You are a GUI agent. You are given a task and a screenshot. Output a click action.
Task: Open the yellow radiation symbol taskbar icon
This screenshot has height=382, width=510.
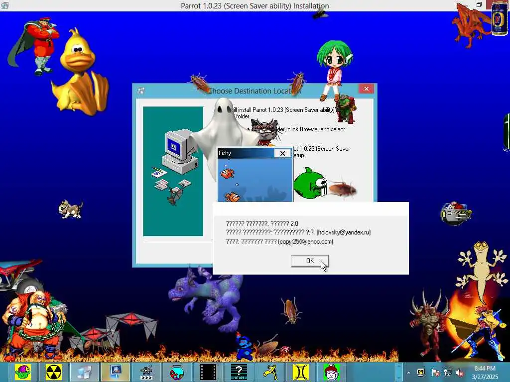[x=53, y=372]
